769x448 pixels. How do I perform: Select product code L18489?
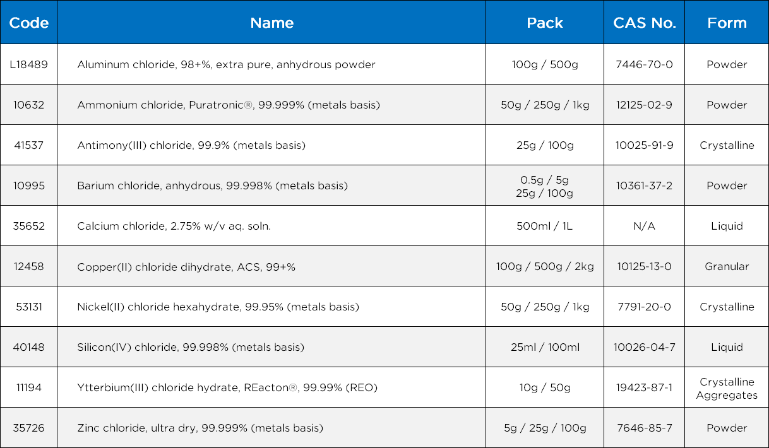click(x=29, y=64)
